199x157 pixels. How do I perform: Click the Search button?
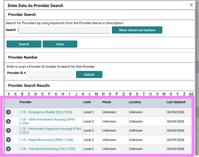[x=24, y=44]
